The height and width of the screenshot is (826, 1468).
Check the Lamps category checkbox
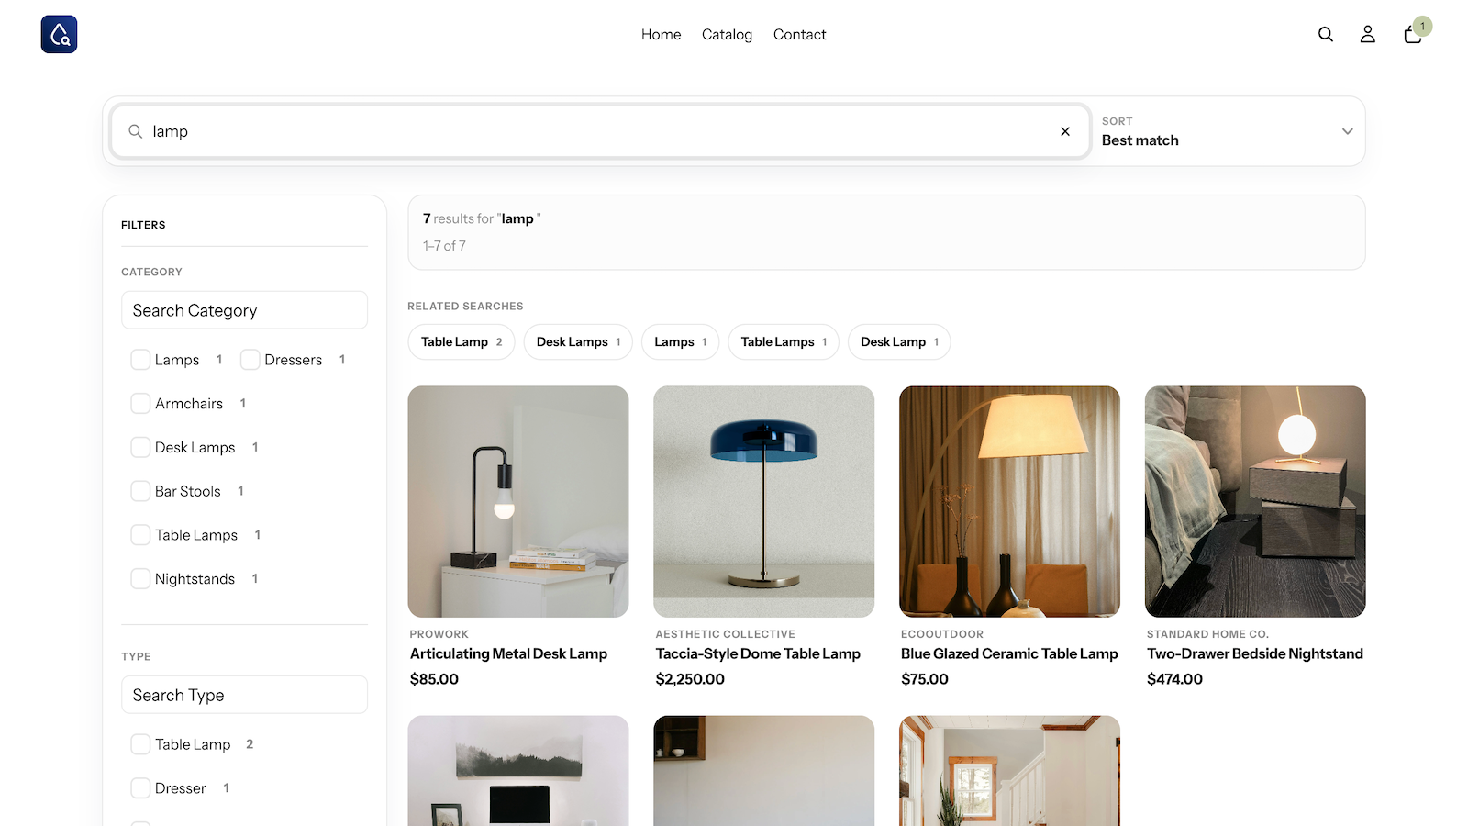(140, 360)
